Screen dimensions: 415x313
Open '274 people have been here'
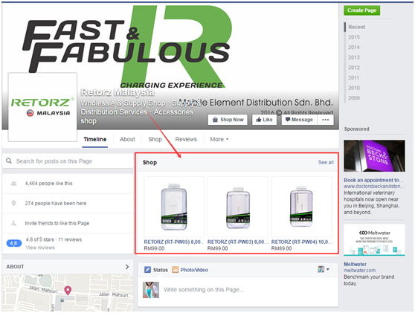(x=56, y=203)
